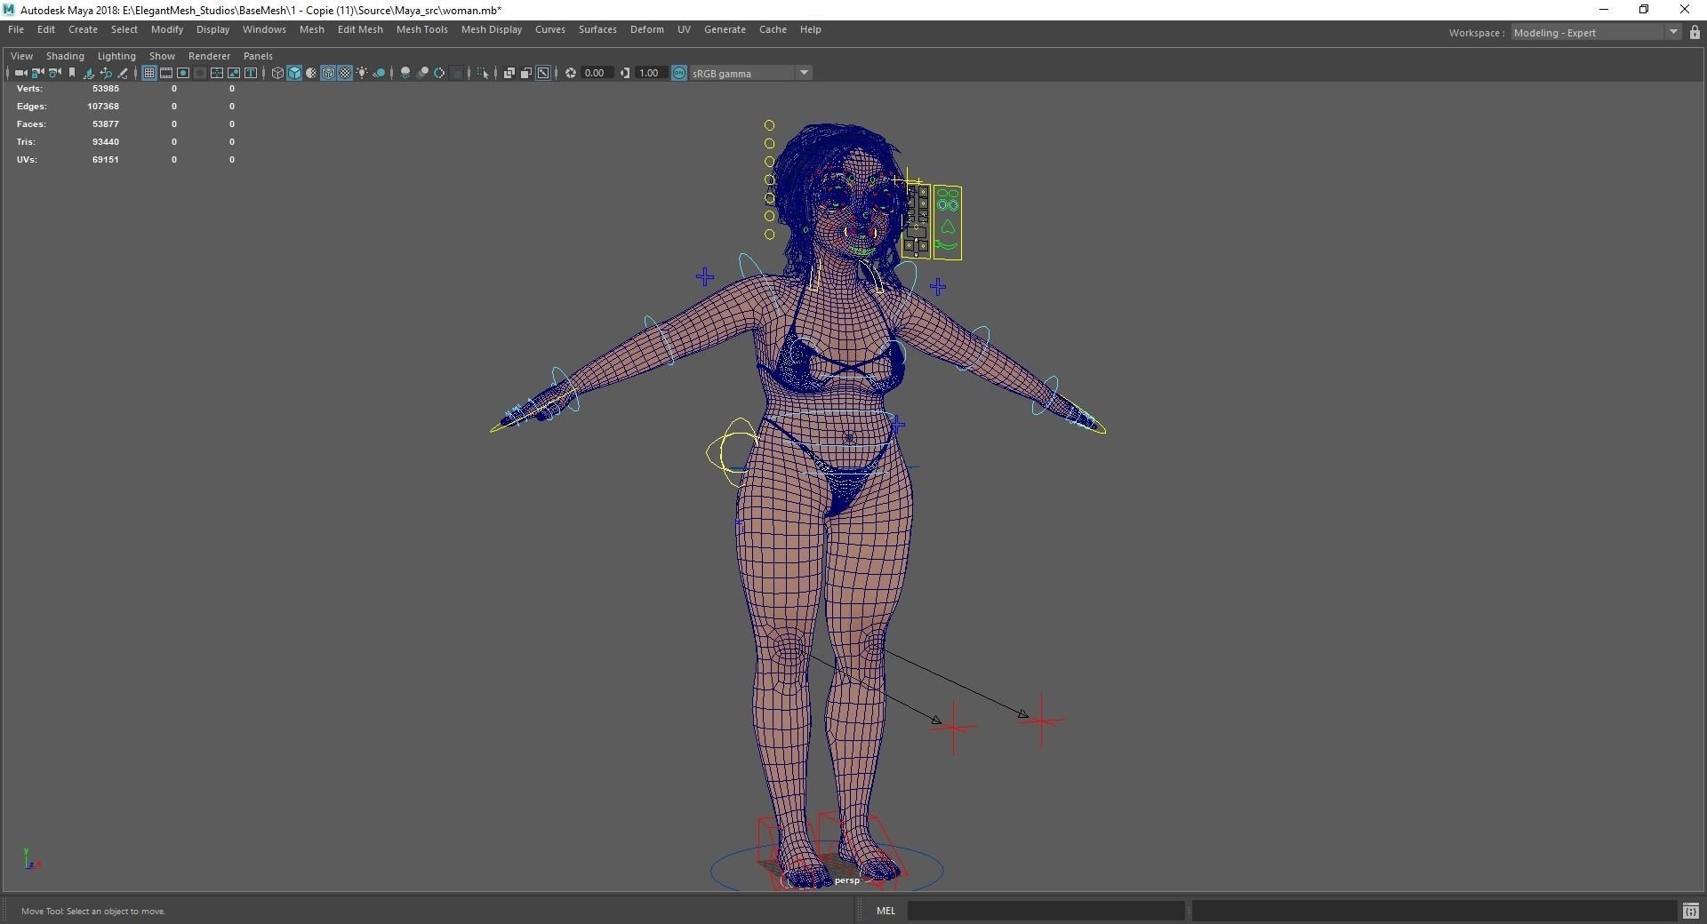
Task: Click the Image Plane icon
Action: click(x=89, y=73)
